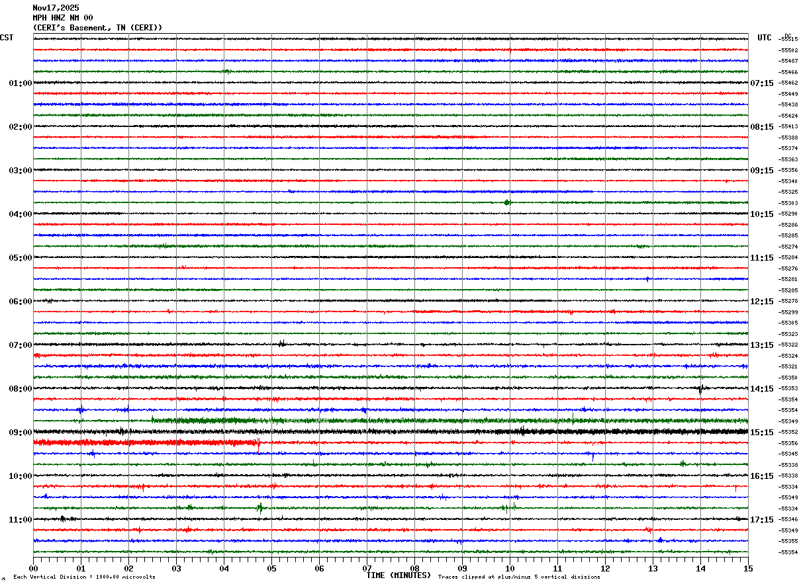The height and width of the screenshot is (586, 801).
Task: Click the DC offset value '-55462'
Action: pyautogui.click(x=788, y=83)
